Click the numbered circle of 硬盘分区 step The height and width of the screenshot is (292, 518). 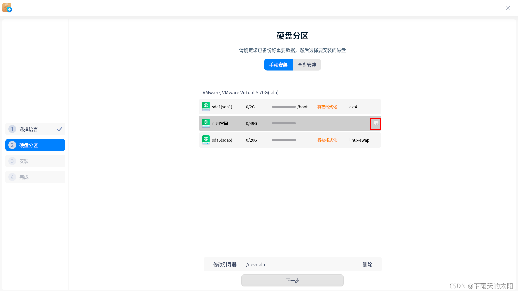click(x=12, y=145)
